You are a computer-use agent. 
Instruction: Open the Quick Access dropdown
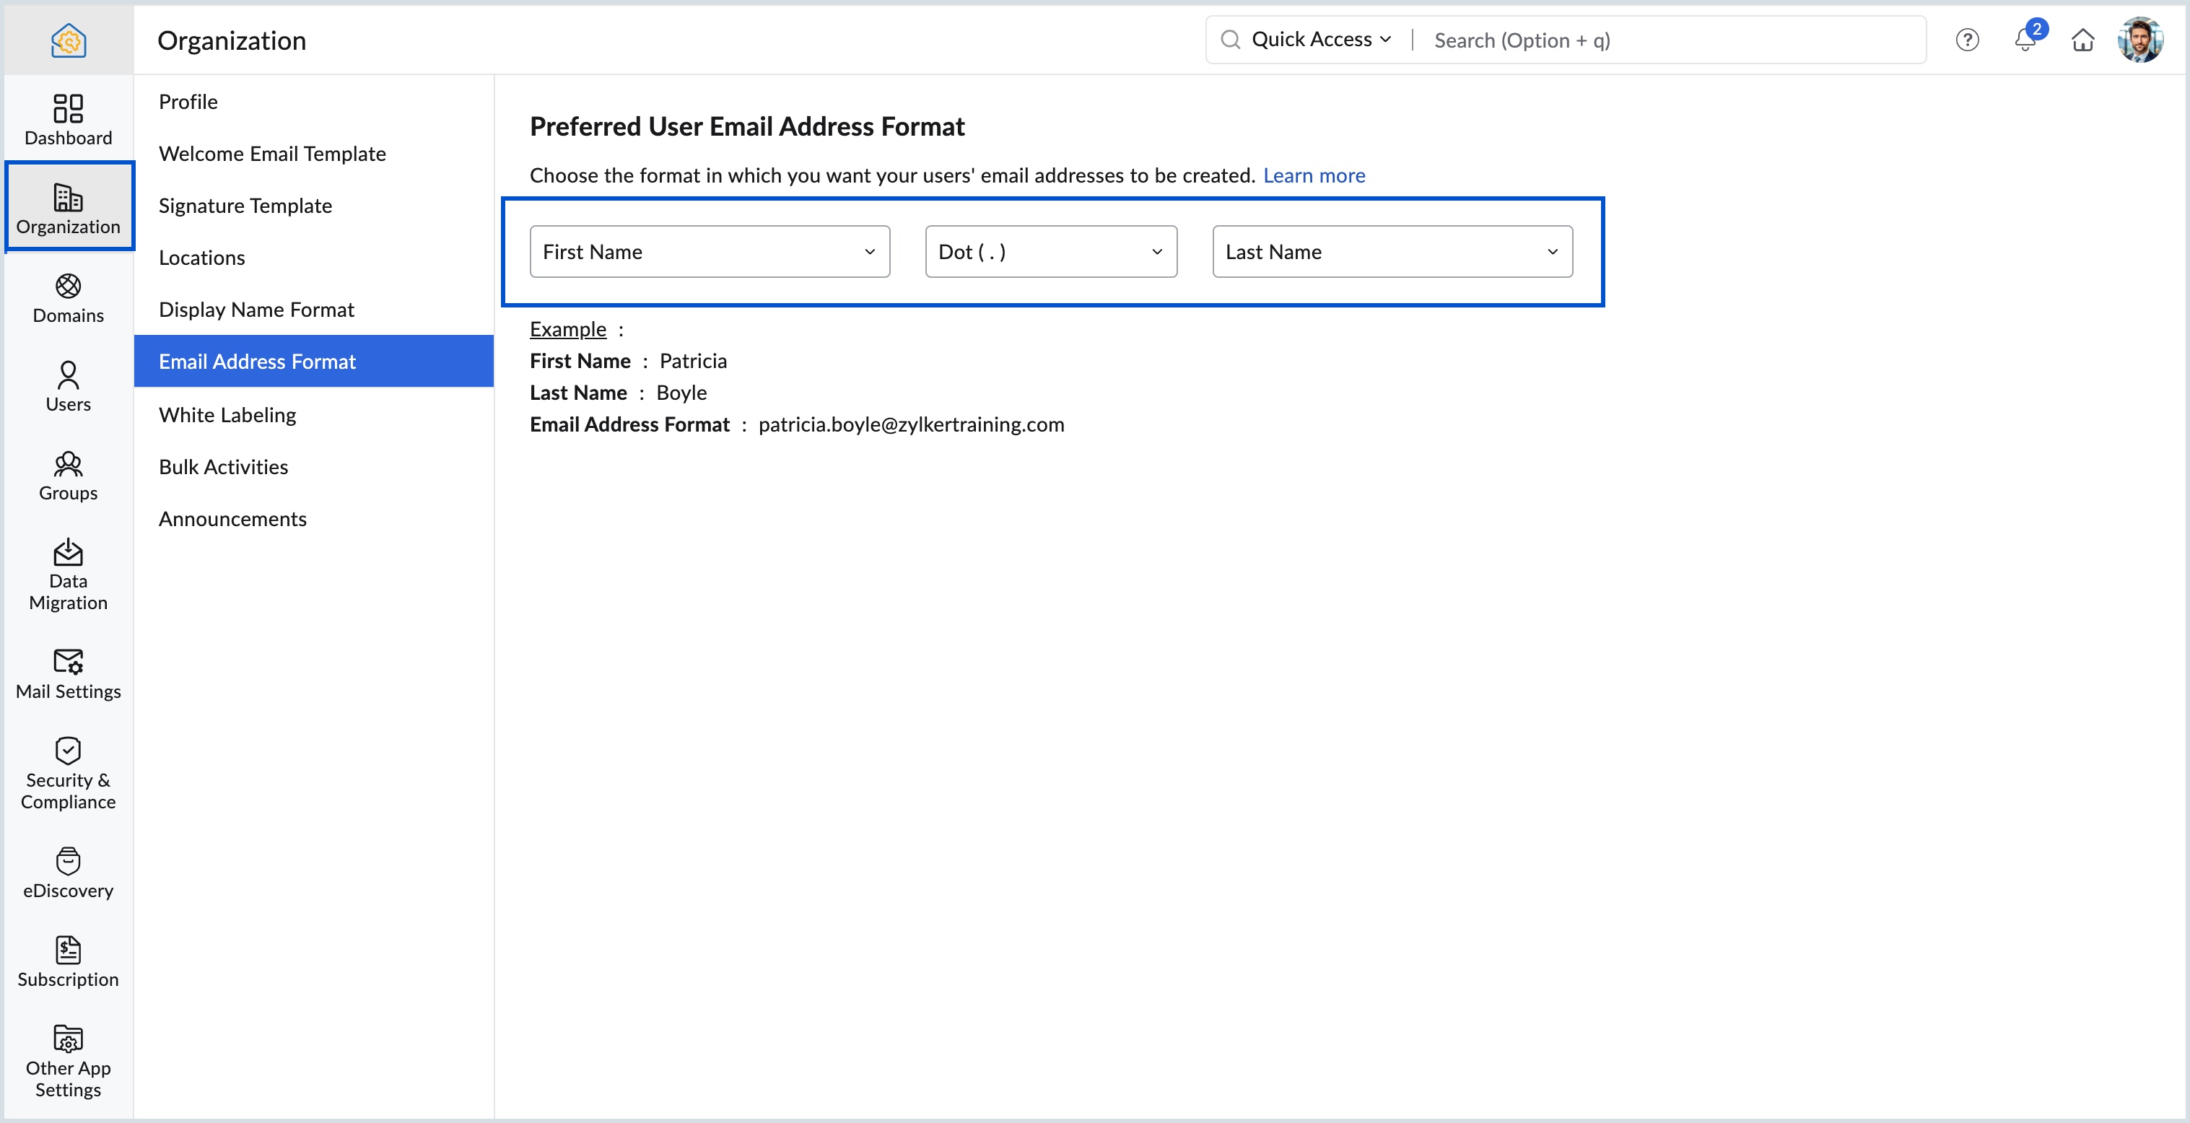click(1320, 40)
